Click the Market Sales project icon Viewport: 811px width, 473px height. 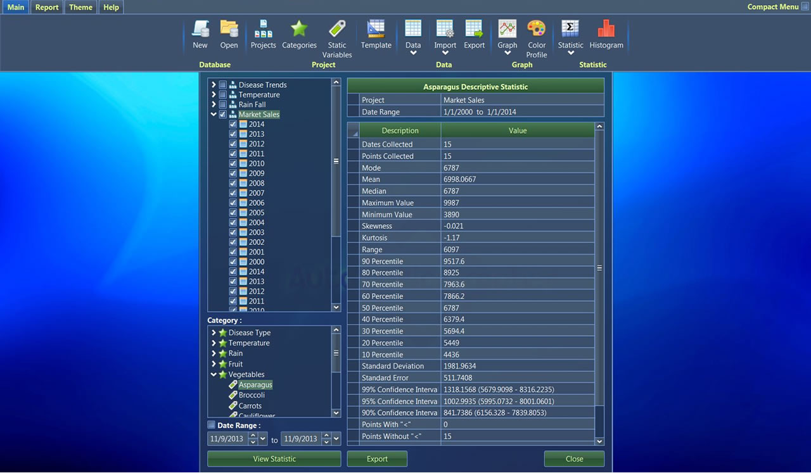pyautogui.click(x=233, y=115)
